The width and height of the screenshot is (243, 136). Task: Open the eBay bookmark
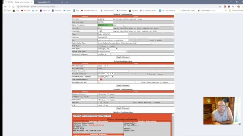pyautogui.click(x=16, y=11)
